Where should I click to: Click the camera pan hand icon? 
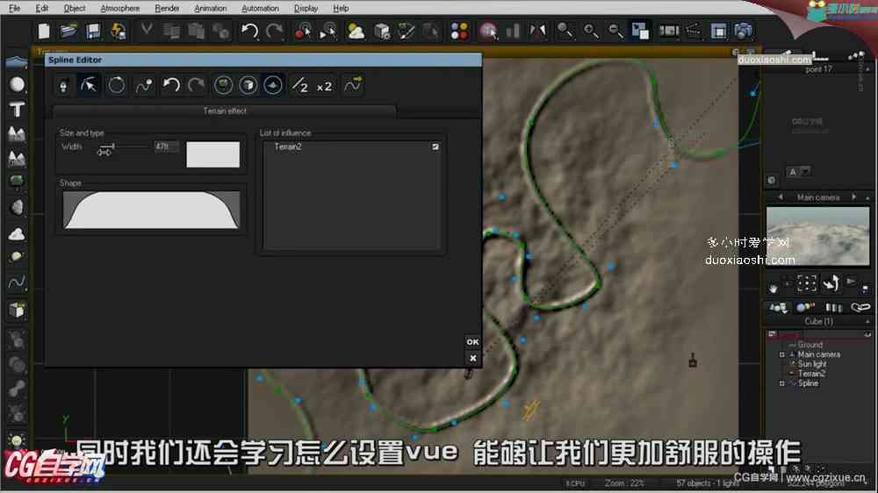(774, 289)
